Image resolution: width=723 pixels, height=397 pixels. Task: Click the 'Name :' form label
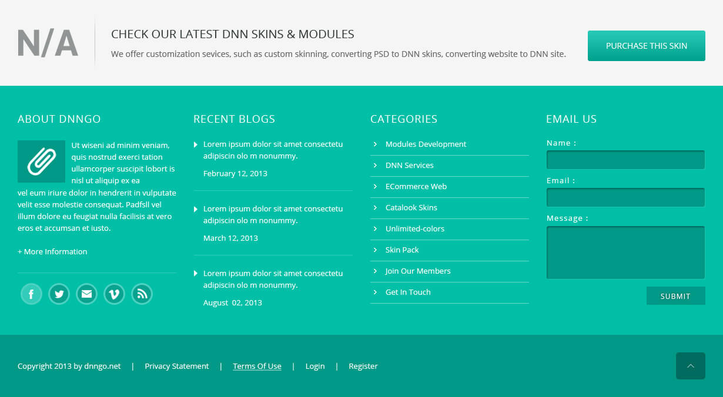(561, 143)
